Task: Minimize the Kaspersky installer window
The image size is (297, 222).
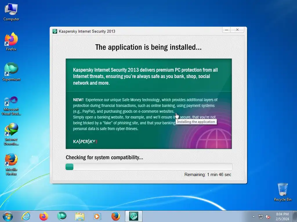Action: coord(226,30)
